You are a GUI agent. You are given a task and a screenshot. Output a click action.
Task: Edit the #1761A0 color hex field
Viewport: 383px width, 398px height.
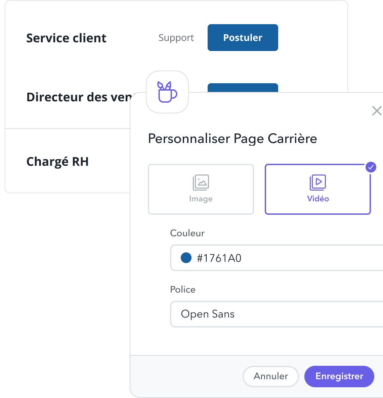coord(276,258)
